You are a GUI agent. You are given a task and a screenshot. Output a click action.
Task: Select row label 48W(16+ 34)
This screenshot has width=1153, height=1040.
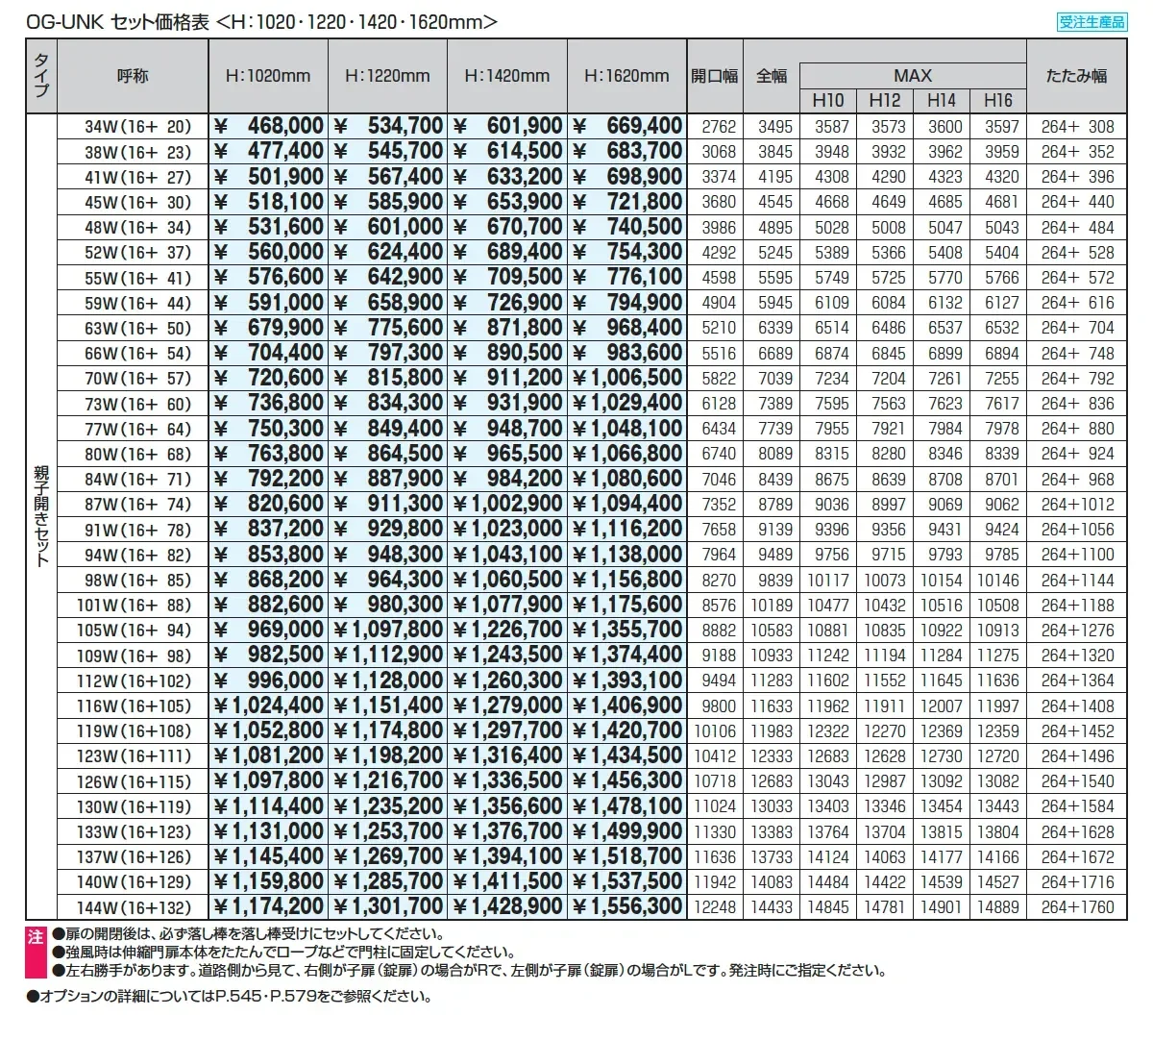[137, 227]
